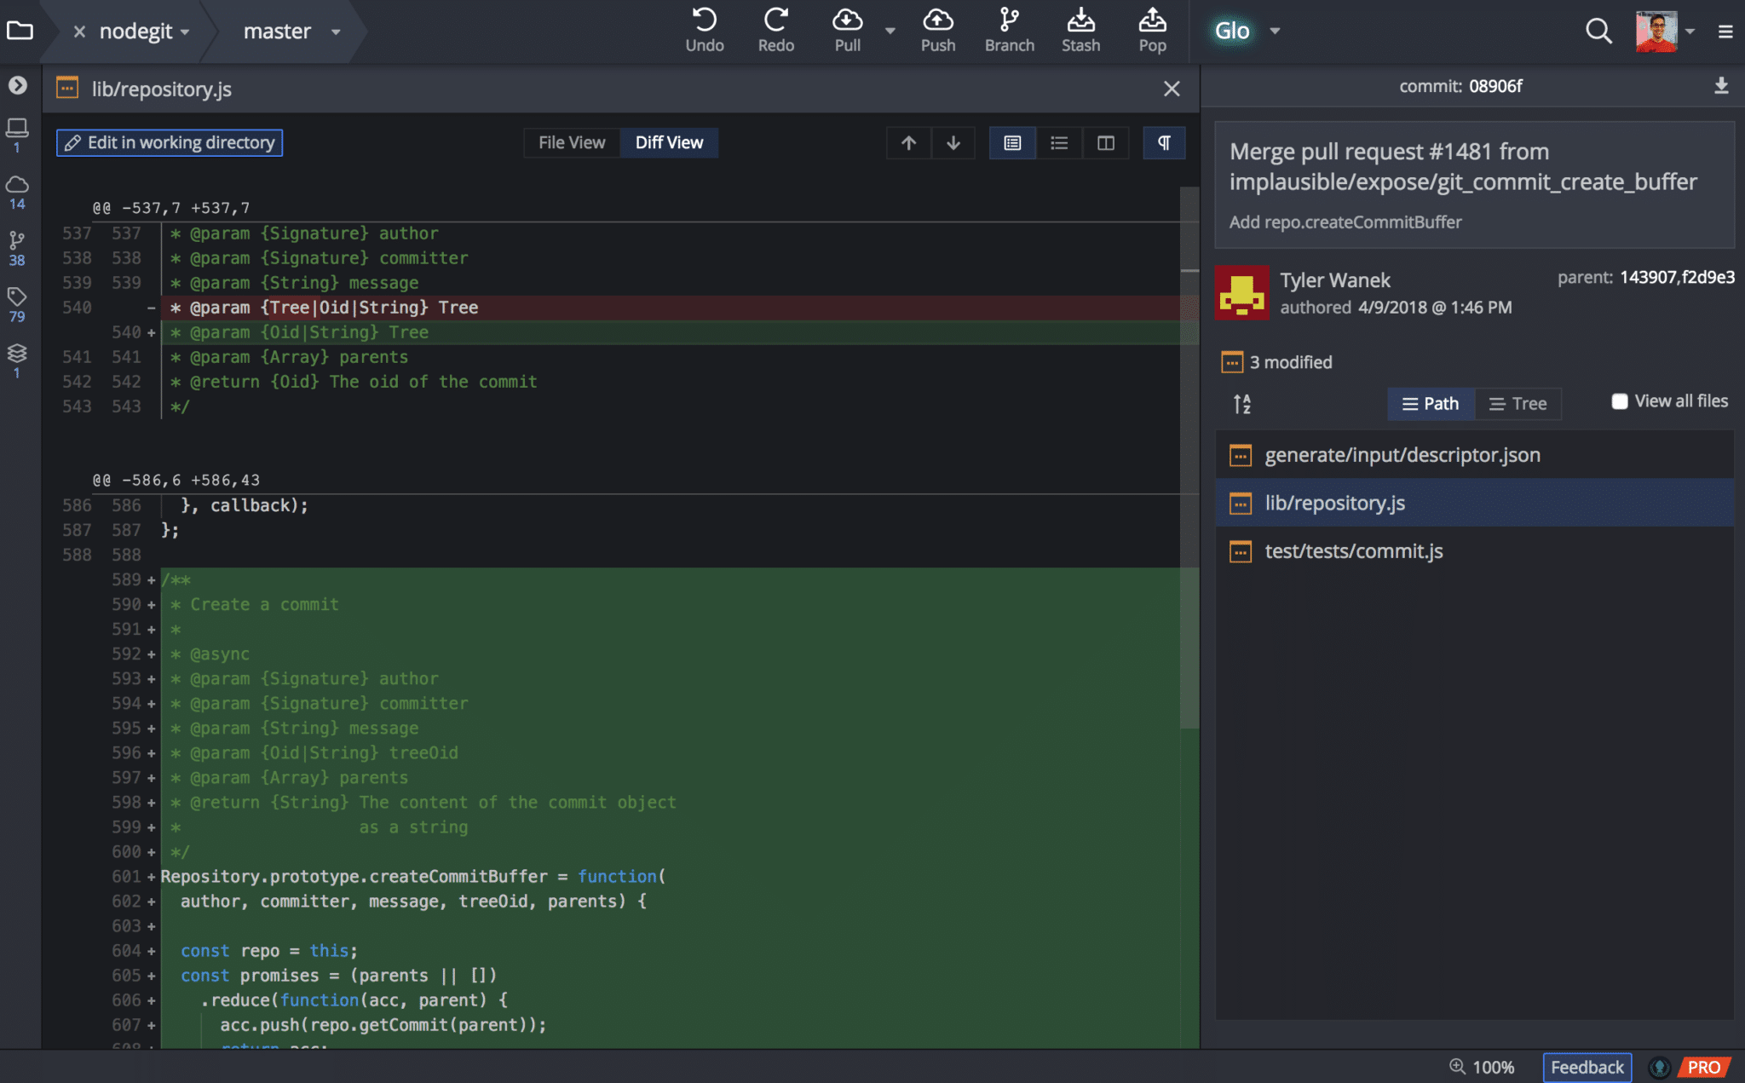Enable the View all files checkbox
1745x1083 pixels.
click(x=1620, y=400)
